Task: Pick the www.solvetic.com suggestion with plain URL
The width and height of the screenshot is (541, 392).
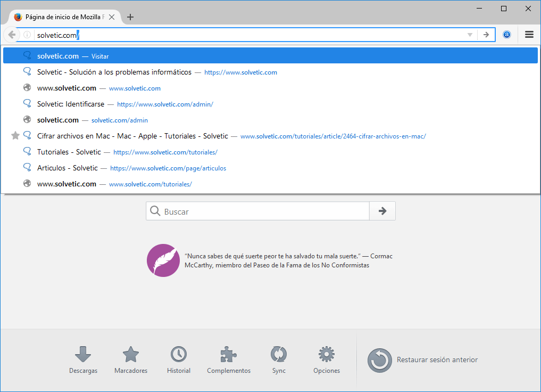Action: pos(270,88)
